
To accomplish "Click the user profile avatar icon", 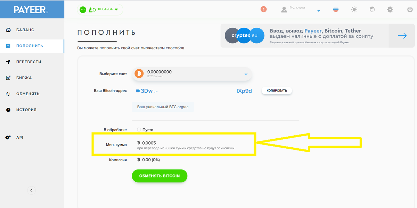I will click(x=284, y=9).
